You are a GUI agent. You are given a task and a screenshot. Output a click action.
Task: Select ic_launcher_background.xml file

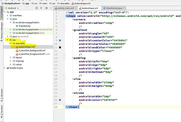(30, 50)
